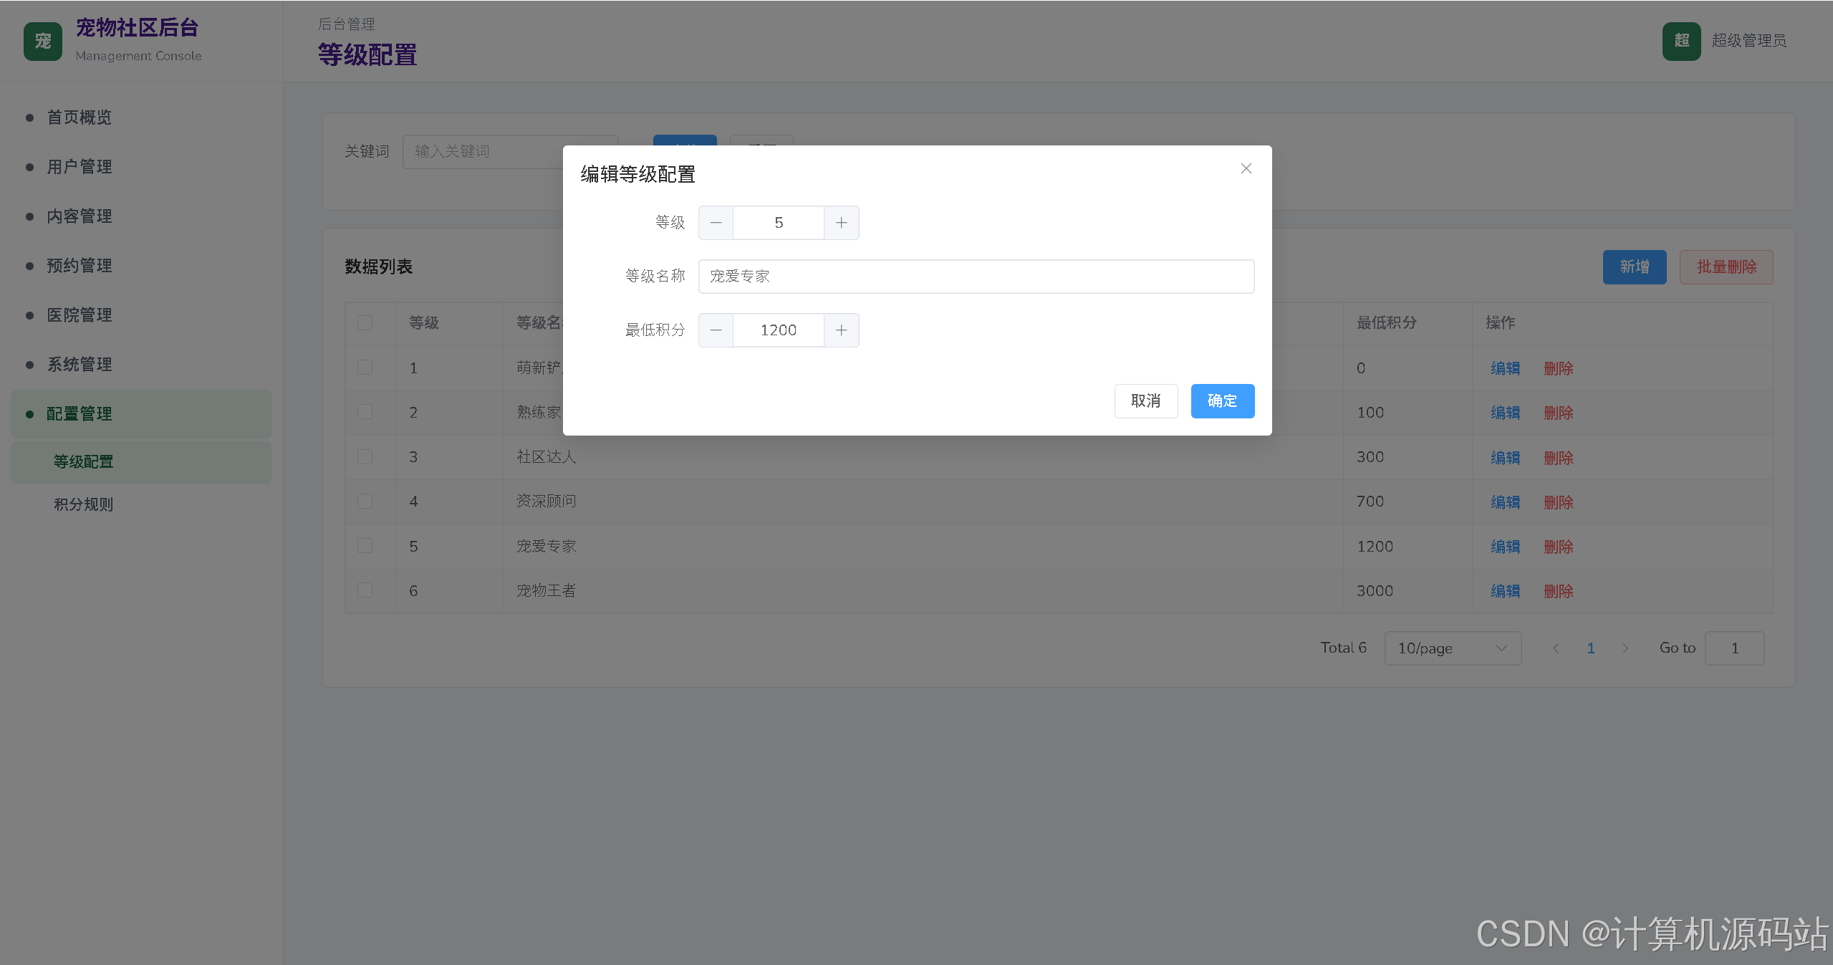Click the 新增 button
This screenshot has height=965, width=1833.
pyautogui.click(x=1634, y=267)
